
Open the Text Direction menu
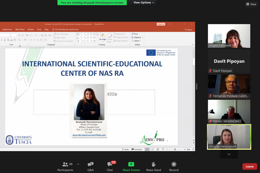coord(61,34)
